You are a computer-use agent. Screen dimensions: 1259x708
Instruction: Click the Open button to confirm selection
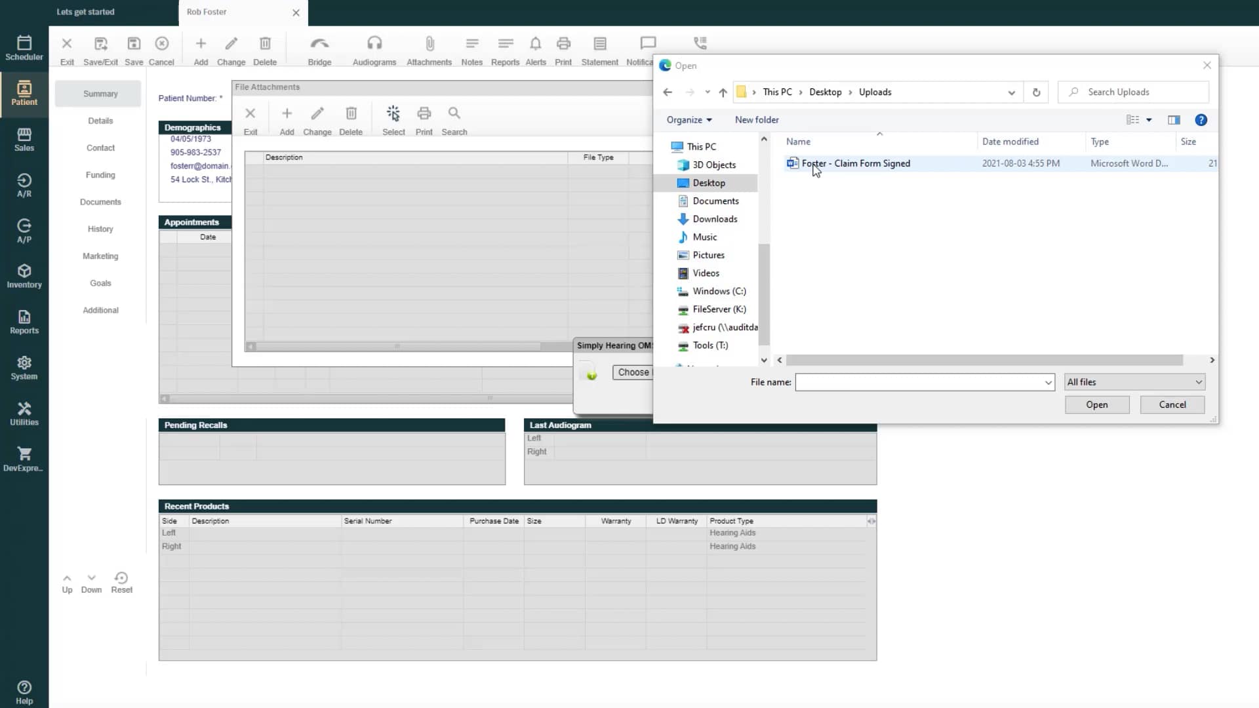1096,404
